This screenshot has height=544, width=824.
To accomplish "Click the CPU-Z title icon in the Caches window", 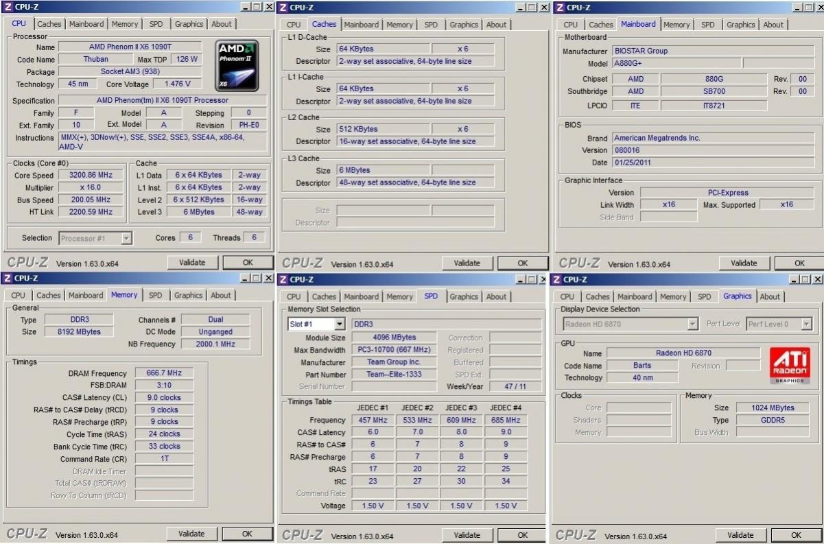I will (283, 7).
